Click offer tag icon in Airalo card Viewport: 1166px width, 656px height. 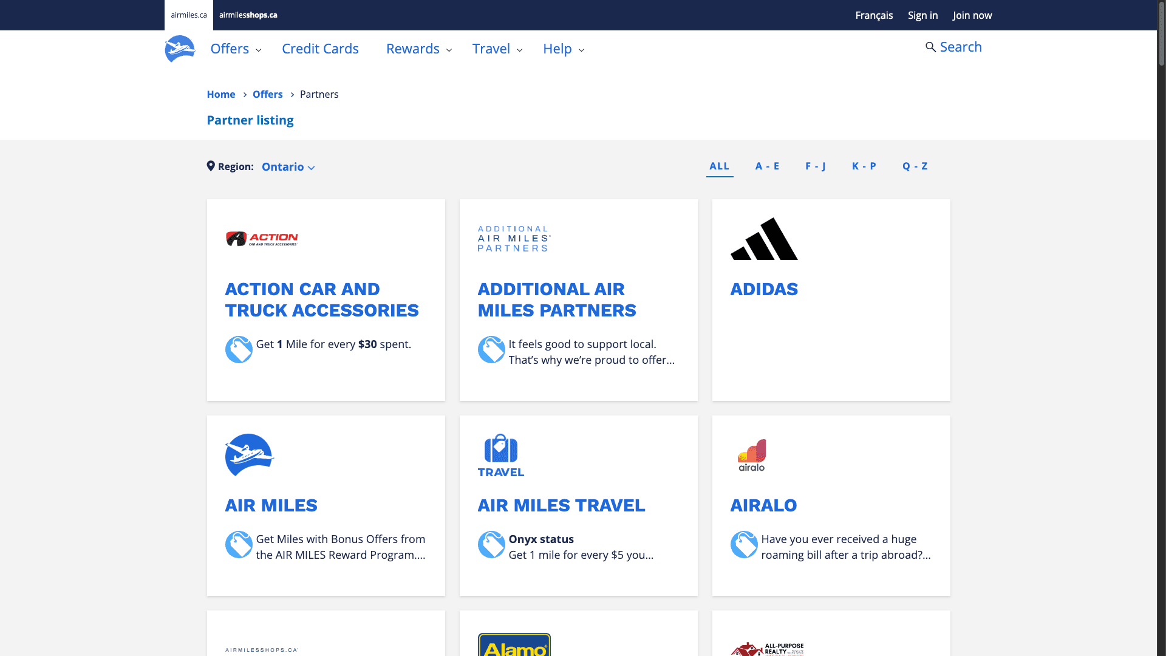(744, 544)
